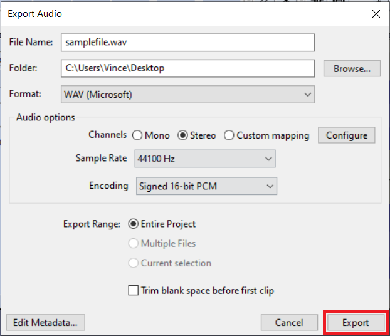Expand the Sample Rate dropdown
390x336 pixels.
pyautogui.click(x=205, y=159)
